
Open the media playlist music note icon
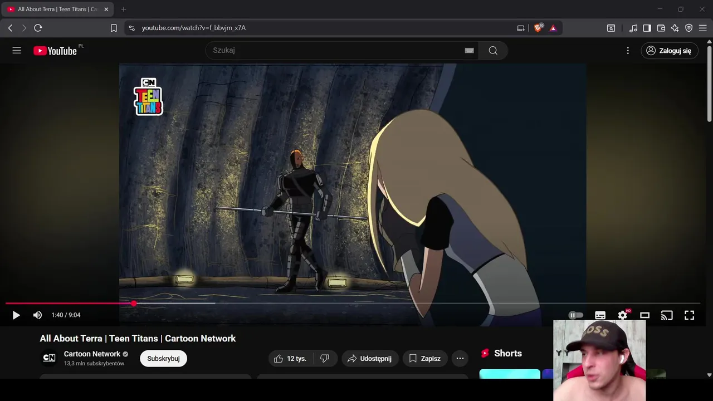tap(633, 28)
